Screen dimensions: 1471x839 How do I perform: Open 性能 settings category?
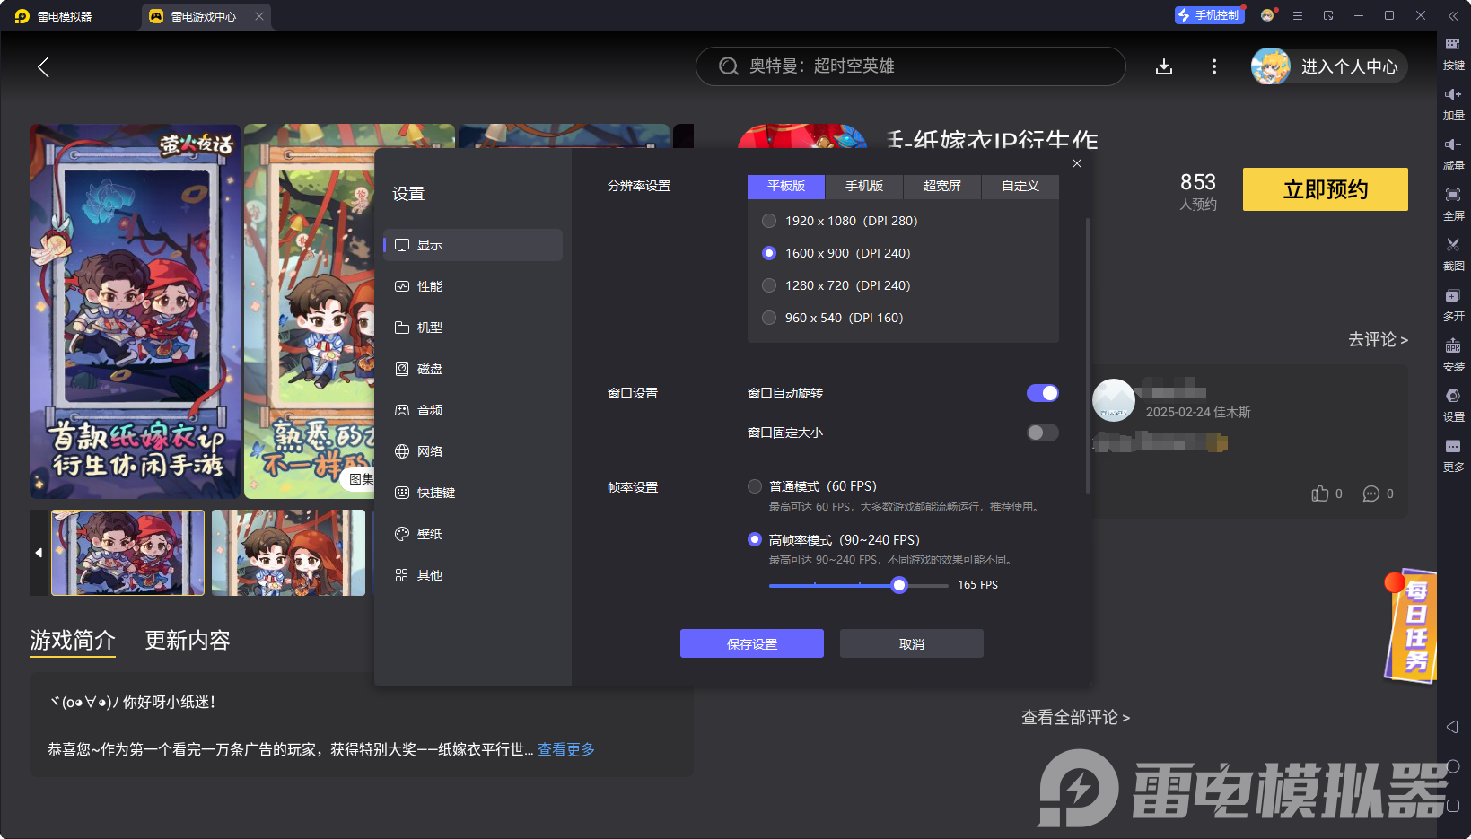(473, 286)
